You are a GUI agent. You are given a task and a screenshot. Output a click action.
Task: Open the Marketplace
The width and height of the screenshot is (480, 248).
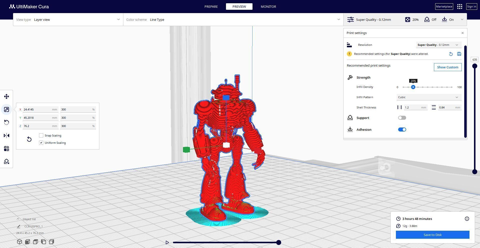click(444, 7)
